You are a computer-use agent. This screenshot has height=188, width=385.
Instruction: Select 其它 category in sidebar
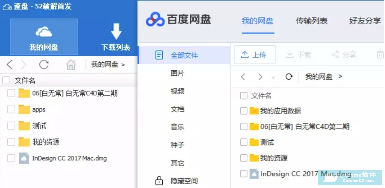pyautogui.click(x=177, y=163)
